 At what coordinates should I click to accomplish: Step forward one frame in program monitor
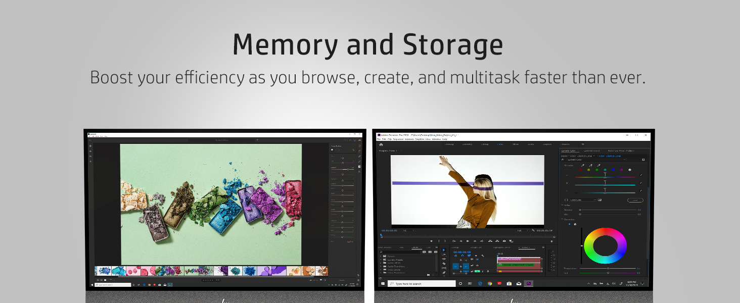[475, 241]
